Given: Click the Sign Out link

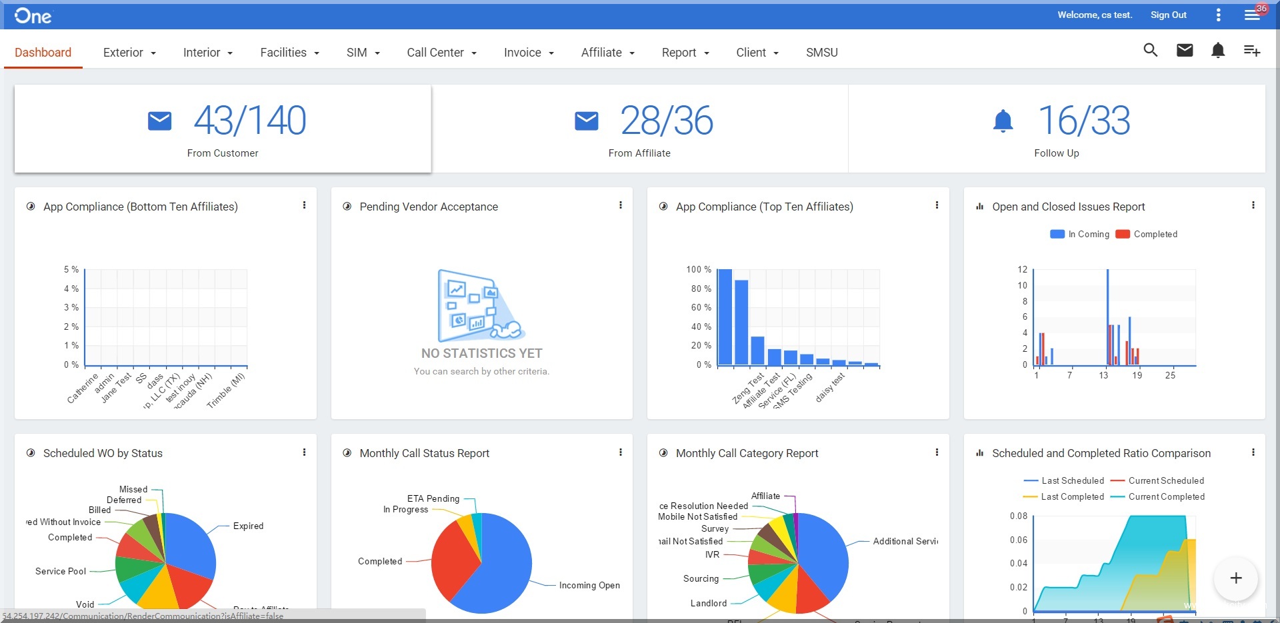Looking at the screenshot, I should tap(1168, 15).
